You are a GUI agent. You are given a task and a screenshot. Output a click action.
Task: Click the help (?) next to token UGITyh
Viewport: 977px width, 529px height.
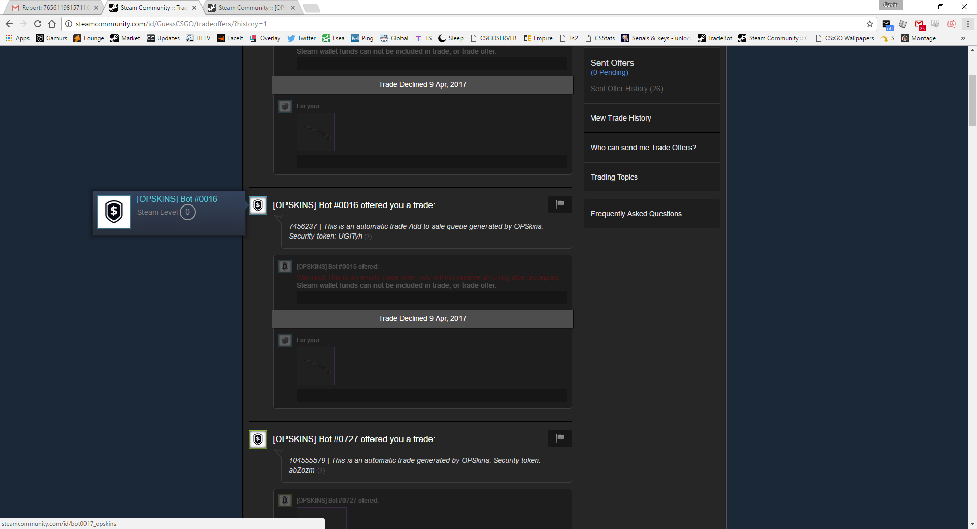tap(368, 237)
